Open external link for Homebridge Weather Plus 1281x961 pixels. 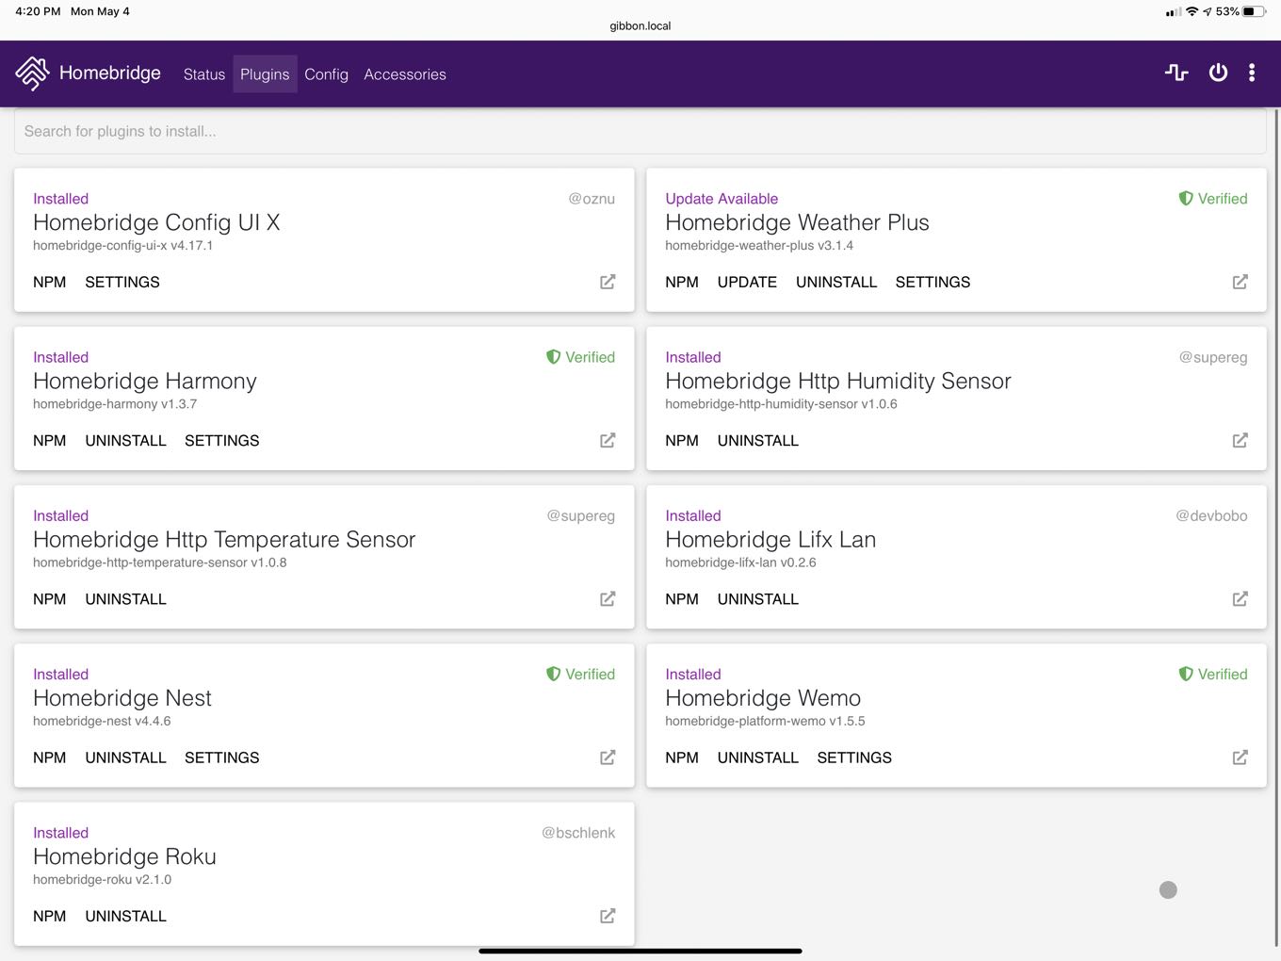click(1240, 282)
